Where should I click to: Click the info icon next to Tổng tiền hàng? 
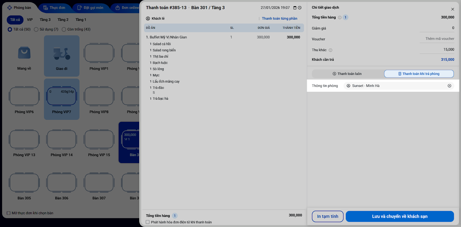(340, 18)
